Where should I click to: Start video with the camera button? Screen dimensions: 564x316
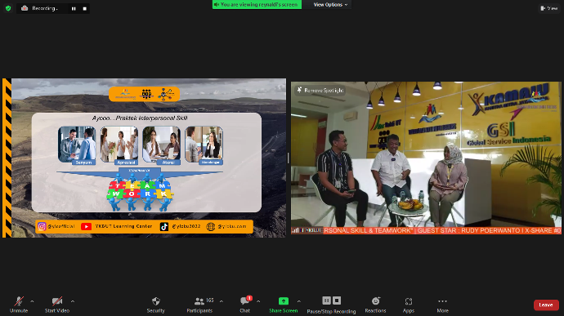57,305
